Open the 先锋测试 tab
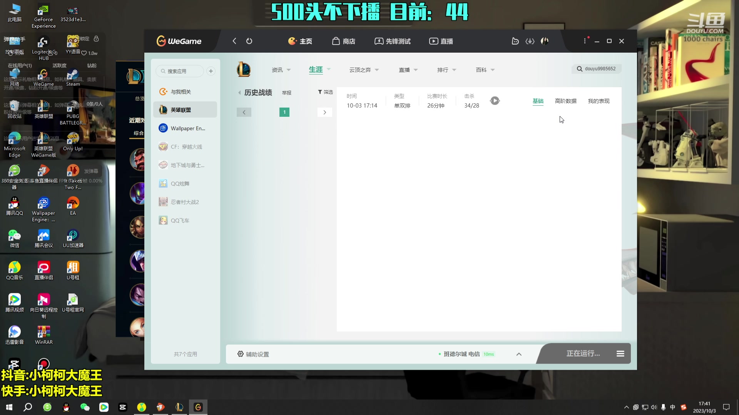Image resolution: width=739 pixels, height=415 pixels. tap(392, 41)
